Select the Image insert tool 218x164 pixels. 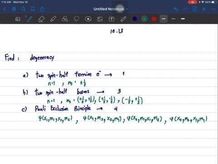point(100,19)
